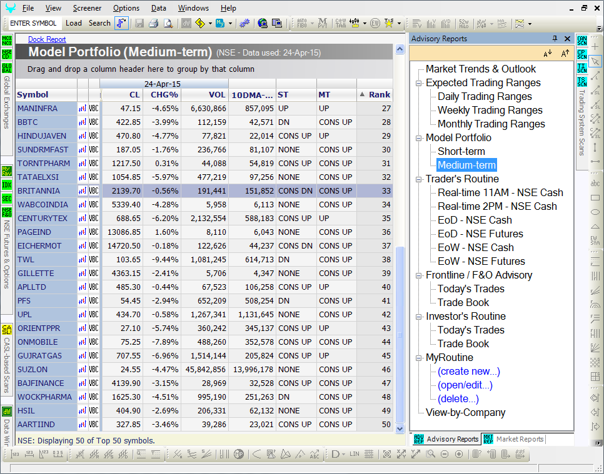
Task: Click the CP SCN scan icon
Action: pyautogui.click(x=582, y=54)
